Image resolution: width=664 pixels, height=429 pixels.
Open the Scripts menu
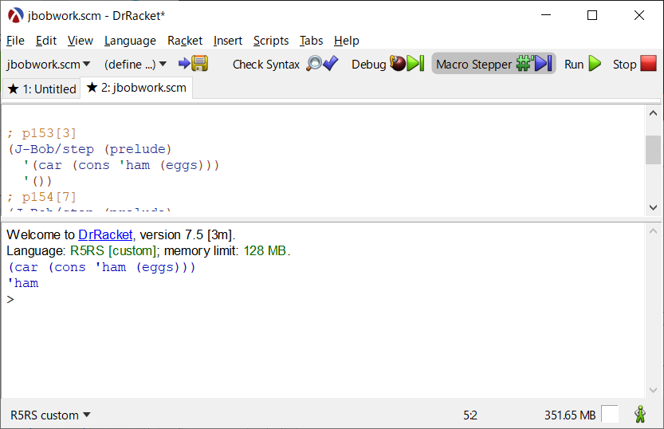[271, 41]
